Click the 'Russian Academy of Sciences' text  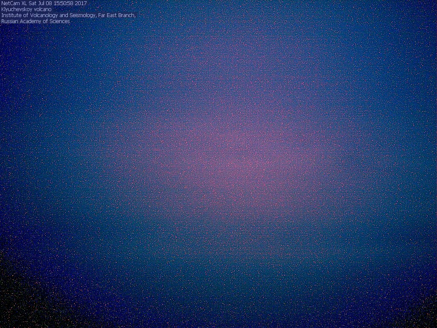coord(35,21)
